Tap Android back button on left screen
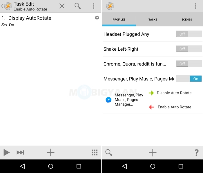This screenshot has height=173, width=203. [23, 166]
